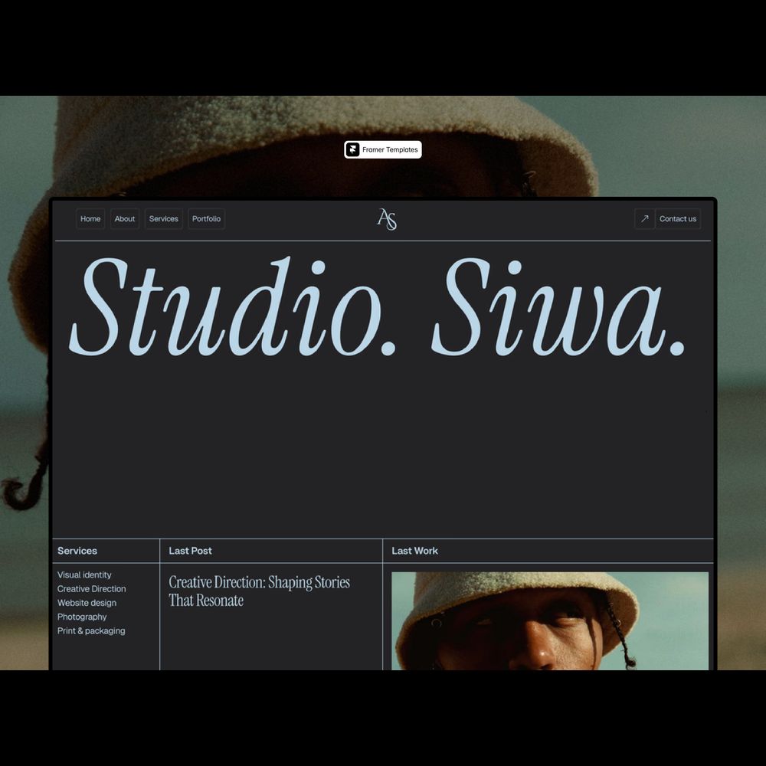Choose Photography from the services list
766x766 pixels.
82,617
